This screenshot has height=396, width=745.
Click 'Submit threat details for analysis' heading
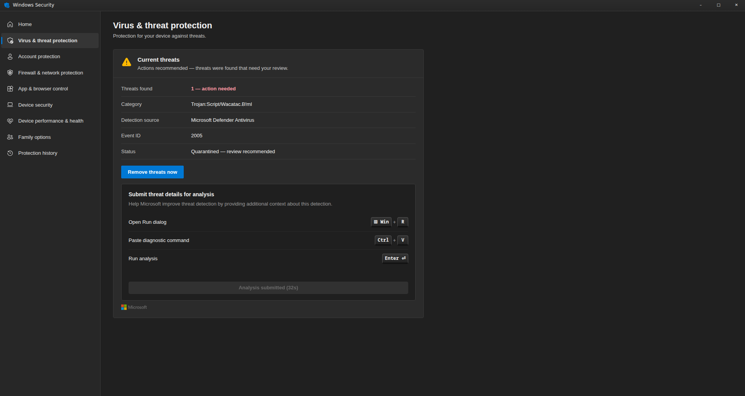coord(171,194)
